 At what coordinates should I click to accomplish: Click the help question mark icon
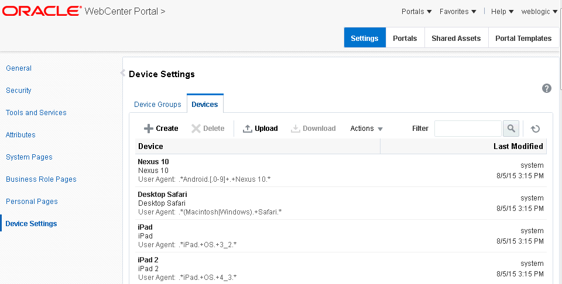point(546,88)
